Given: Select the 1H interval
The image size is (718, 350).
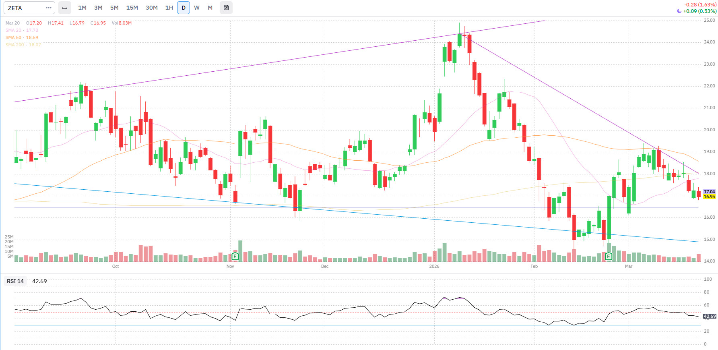Looking at the screenshot, I should point(169,8).
